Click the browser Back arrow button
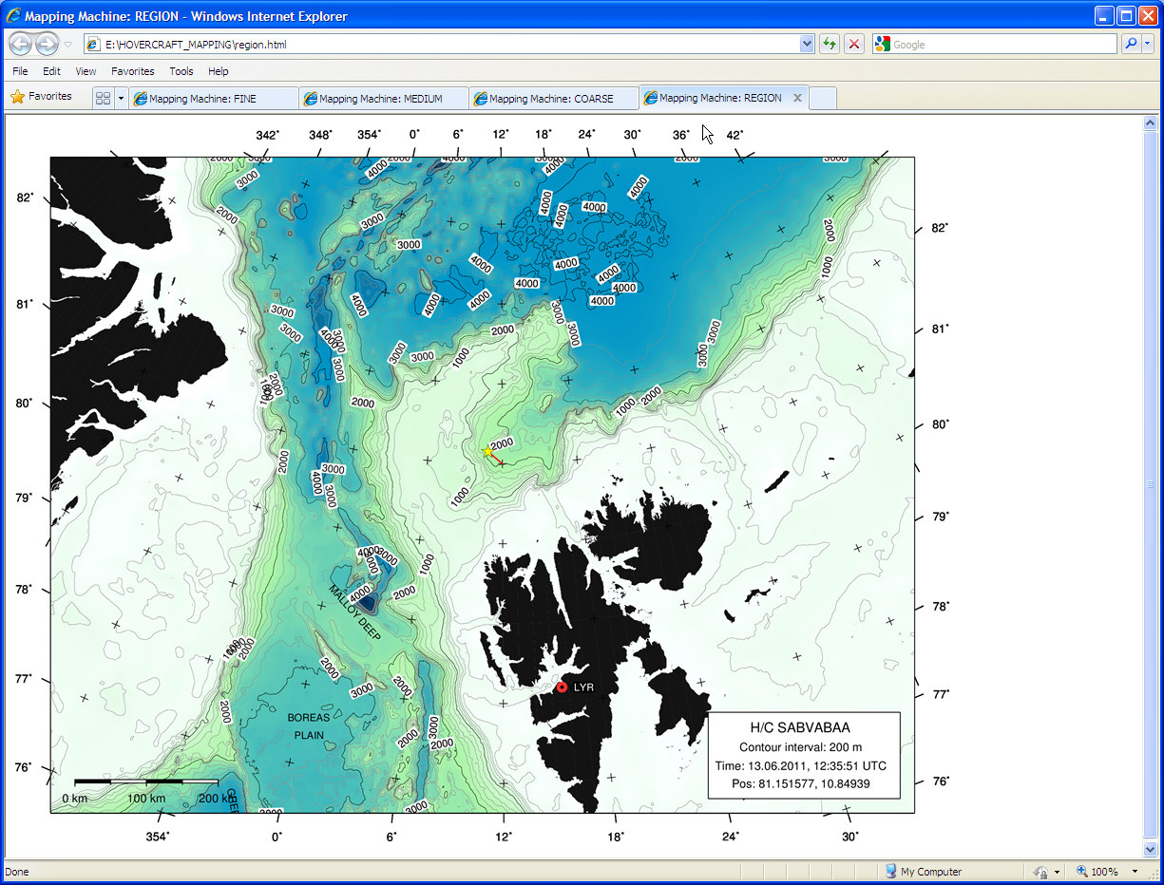1164x885 pixels. (x=20, y=44)
